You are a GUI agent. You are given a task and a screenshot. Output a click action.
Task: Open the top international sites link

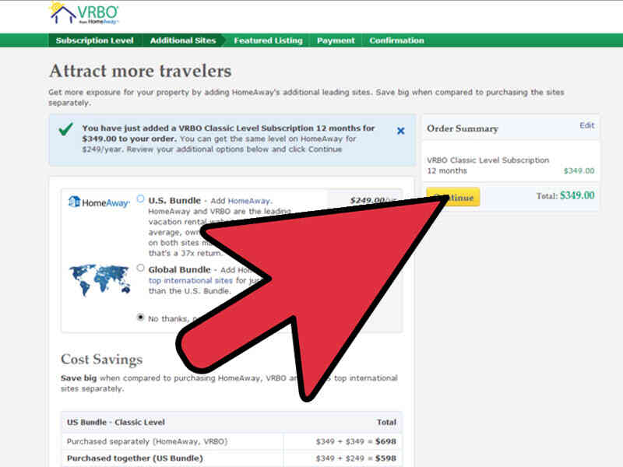[190, 280]
